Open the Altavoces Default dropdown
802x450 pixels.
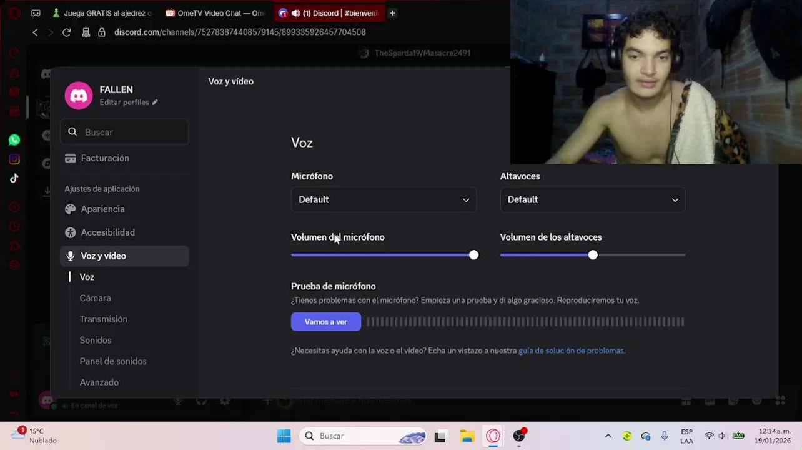(593, 200)
